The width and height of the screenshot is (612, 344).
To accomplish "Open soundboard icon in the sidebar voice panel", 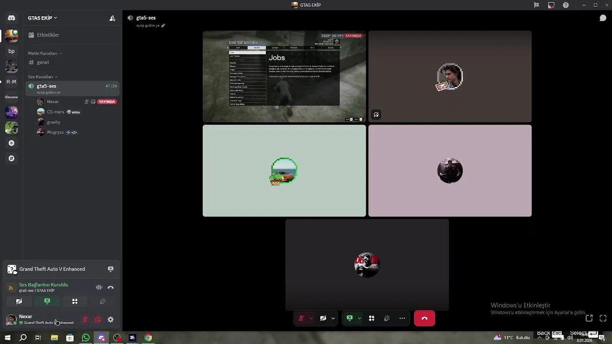I will (102, 301).
